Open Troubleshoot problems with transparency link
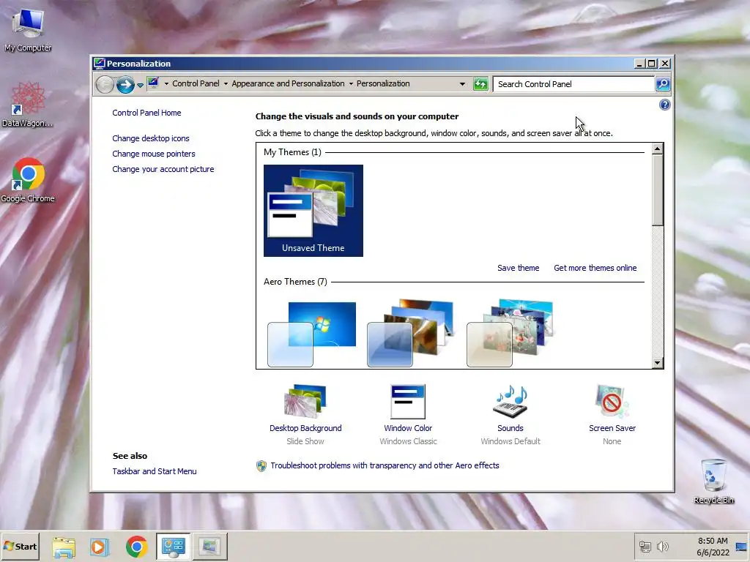This screenshot has width=750, height=562. coord(385,465)
